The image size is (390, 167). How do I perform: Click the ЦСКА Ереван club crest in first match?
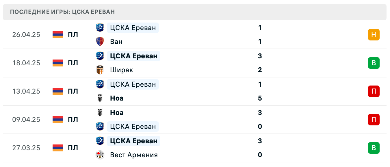tap(100, 28)
